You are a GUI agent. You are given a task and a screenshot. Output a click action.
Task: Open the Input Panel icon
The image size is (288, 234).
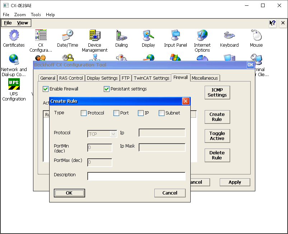pyautogui.click(x=175, y=38)
